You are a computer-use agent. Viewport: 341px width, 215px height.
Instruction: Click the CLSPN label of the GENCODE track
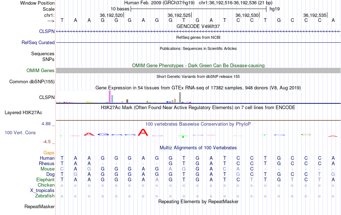(x=47, y=31)
